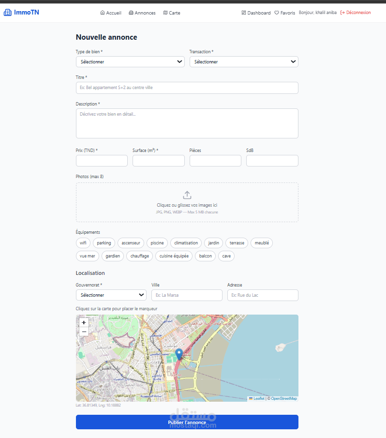Focus the Adresse input field

(x=263, y=295)
